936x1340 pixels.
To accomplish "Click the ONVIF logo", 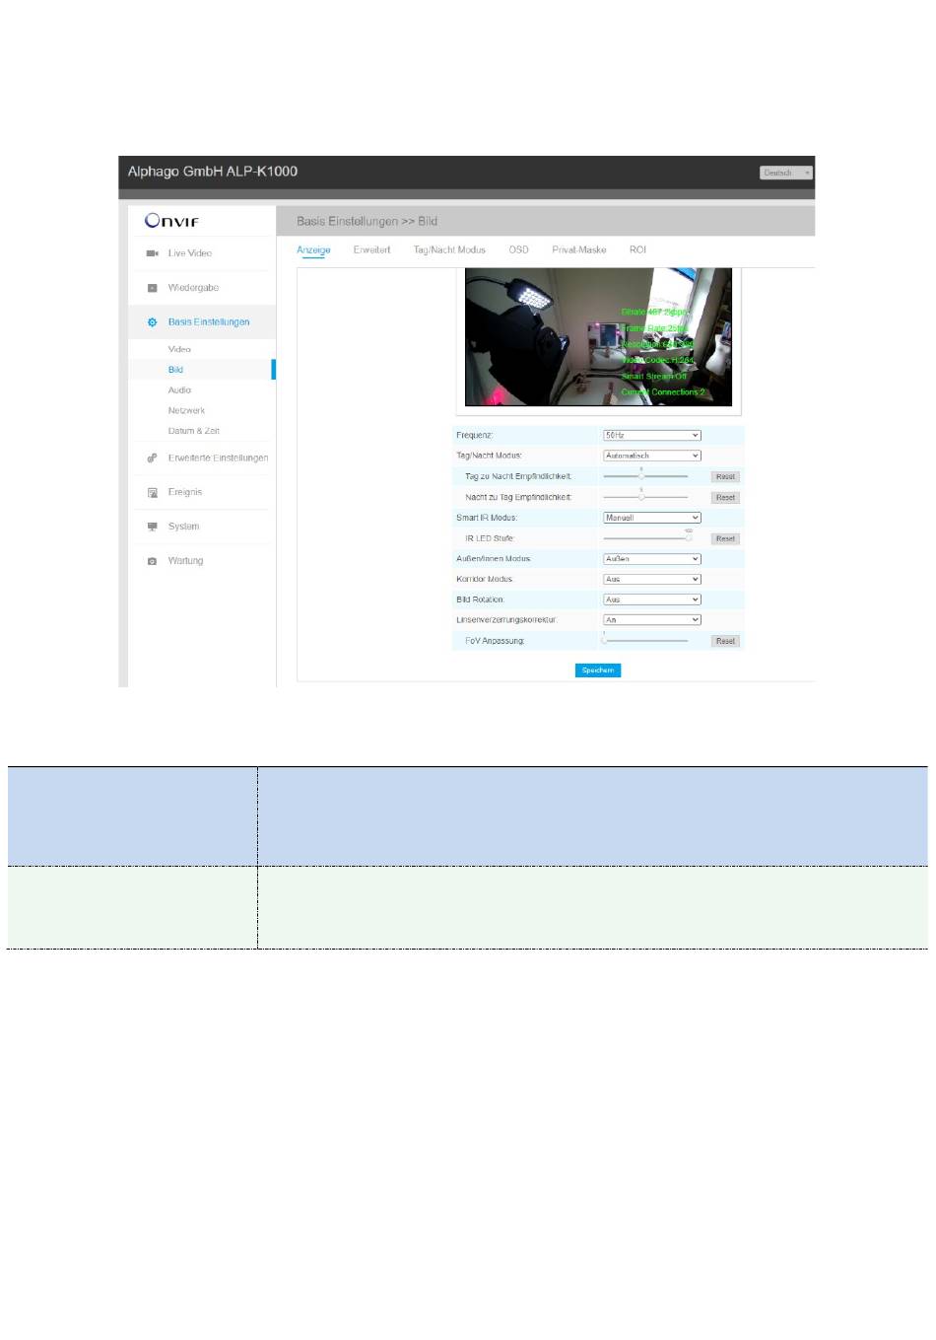I will click(x=171, y=221).
